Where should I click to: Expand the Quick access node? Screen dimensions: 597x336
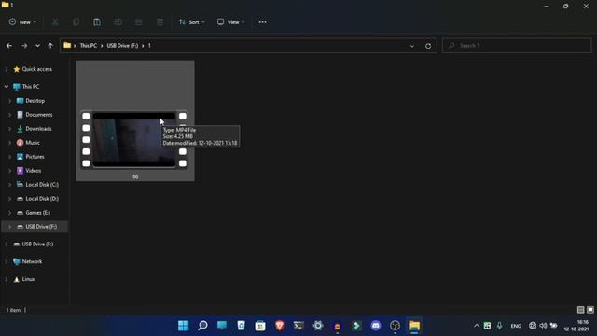[x=7, y=69]
